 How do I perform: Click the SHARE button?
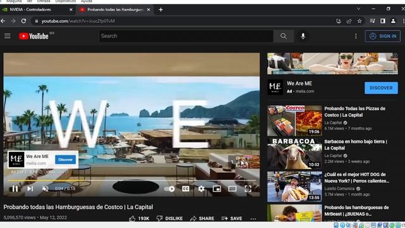[x=202, y=218]
